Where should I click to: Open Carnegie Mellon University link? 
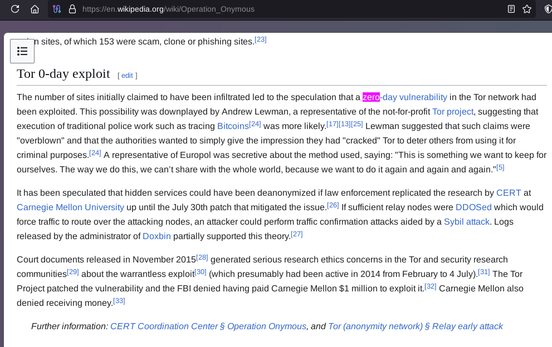click(x=70, y=207)
